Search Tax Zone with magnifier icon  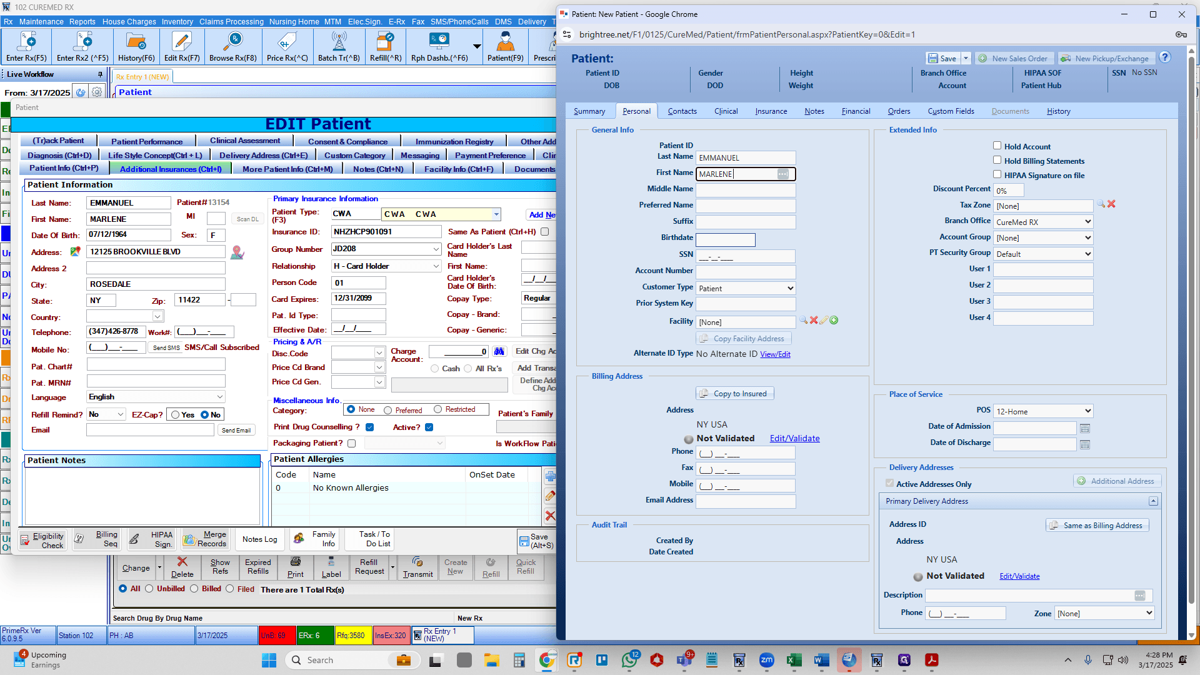[1101, 204]
